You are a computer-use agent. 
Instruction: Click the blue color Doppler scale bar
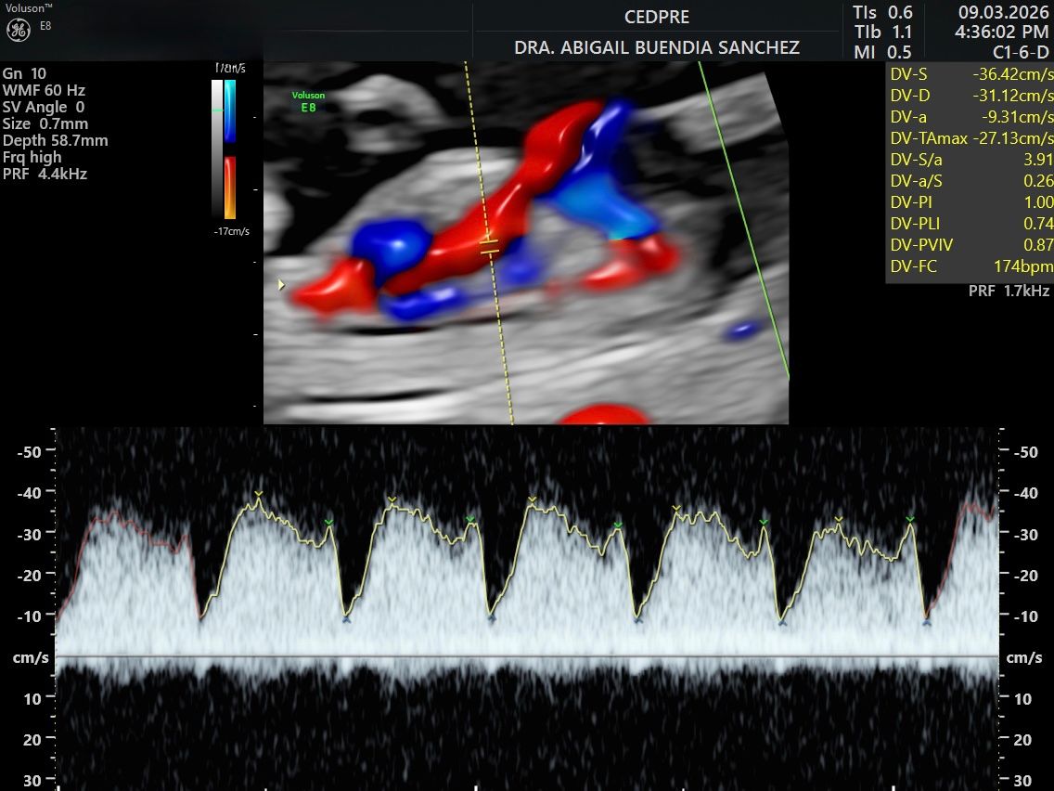[x=230, y=110]
